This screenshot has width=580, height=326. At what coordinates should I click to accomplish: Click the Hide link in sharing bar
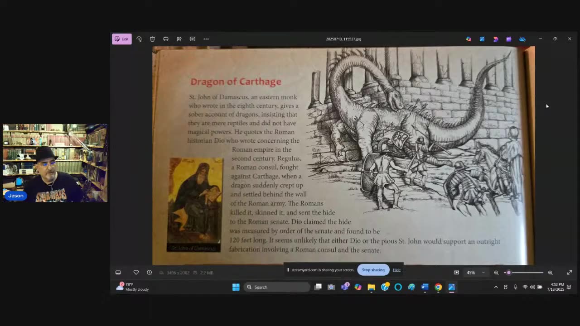[396, 270]
